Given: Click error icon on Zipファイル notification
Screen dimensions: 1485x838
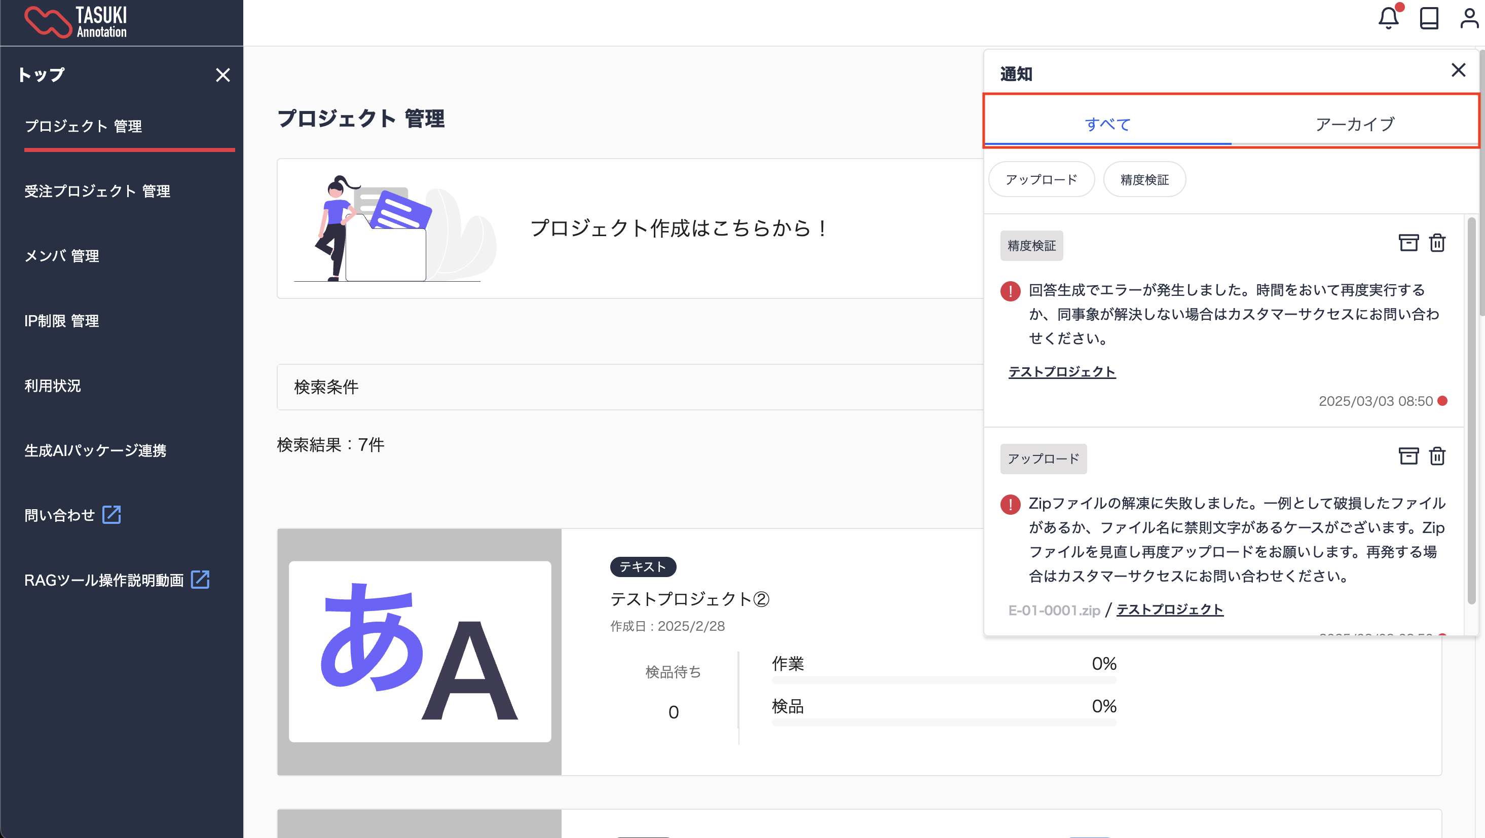Looking at the screenshot, I should 1010,504.
